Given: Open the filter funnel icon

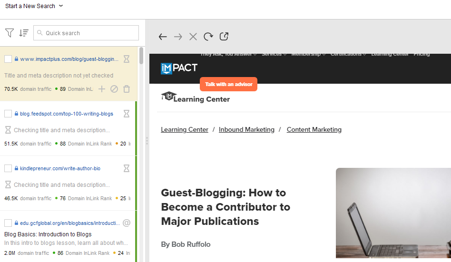Looking at the screenshot, I should 10,33.
